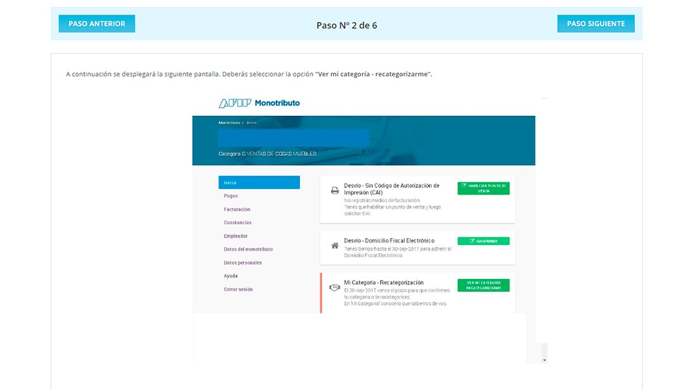This screenshot has height=390, width=694.
Task: Open Facturación in the sidebar
Action: click(x=237, y=209)
